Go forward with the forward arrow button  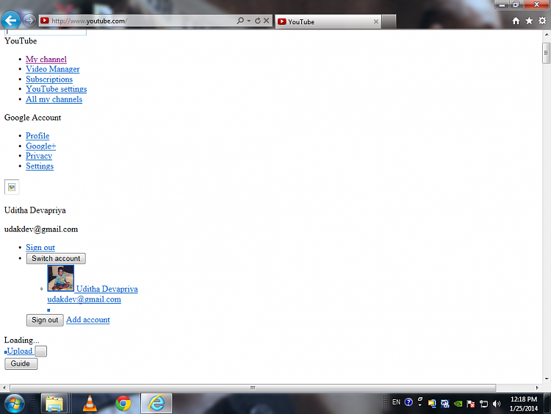click(29, 21)
